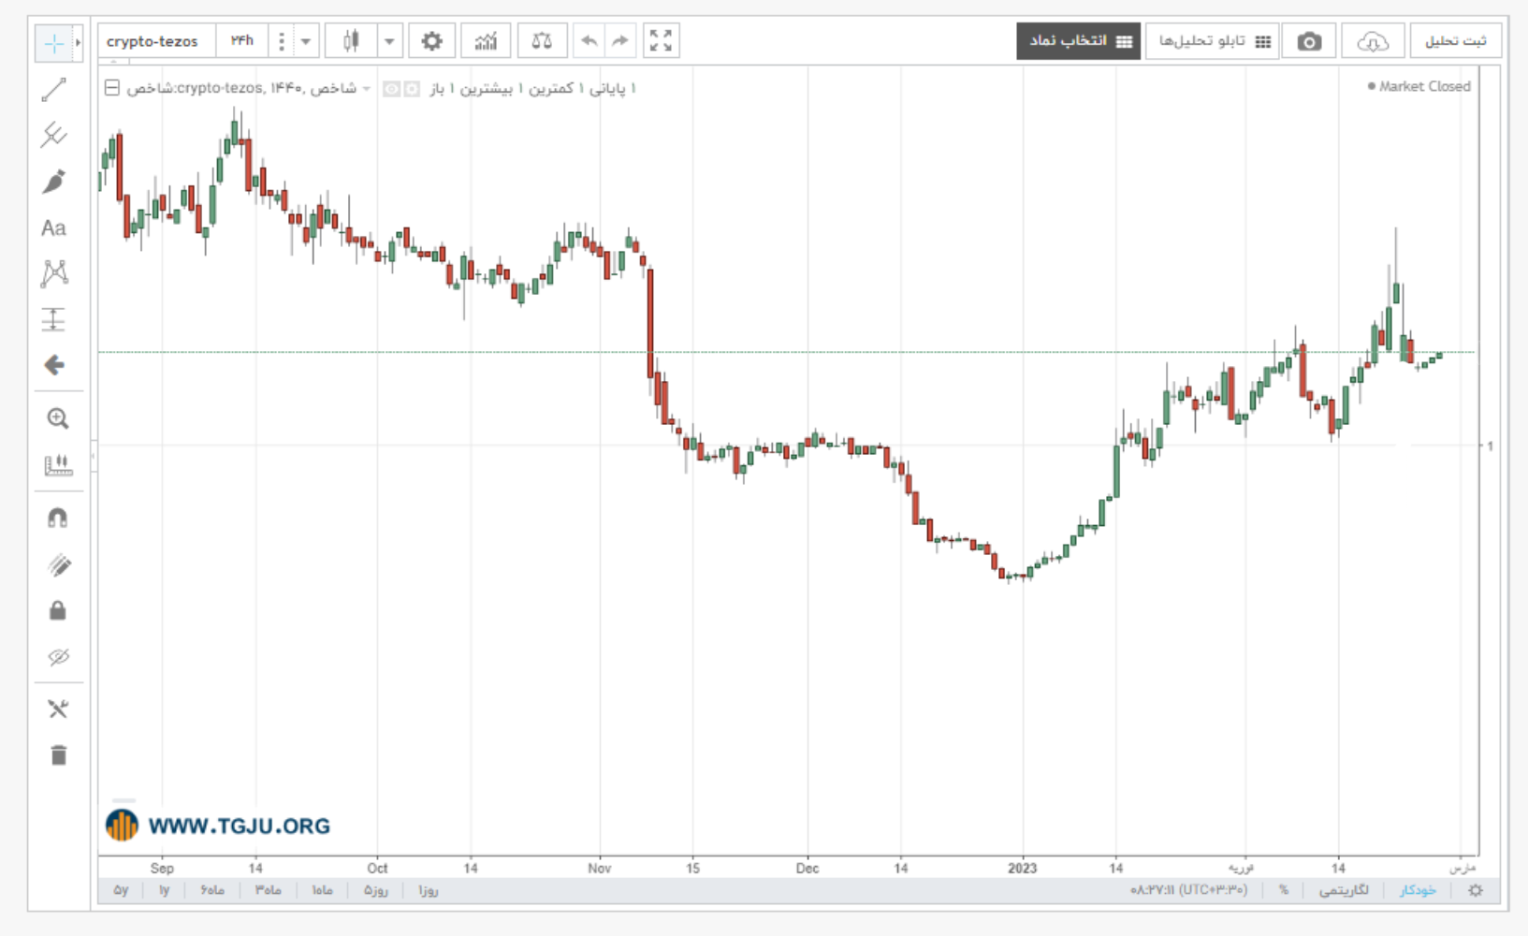
Task: Click the ثبت تحلیل button
Action: [x=1455, y=41]
